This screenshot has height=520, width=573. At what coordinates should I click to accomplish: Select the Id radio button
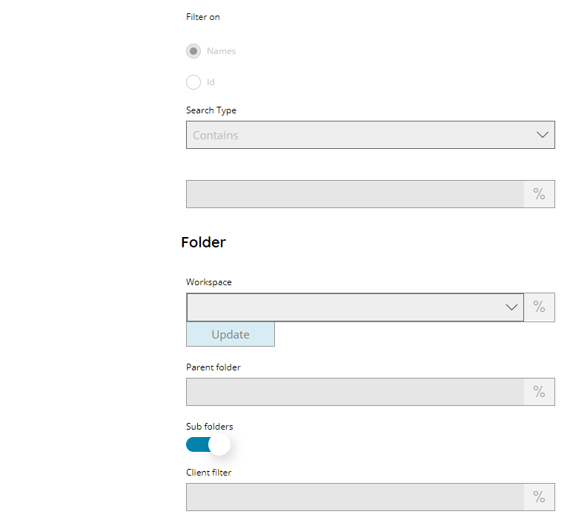point(193,82)
